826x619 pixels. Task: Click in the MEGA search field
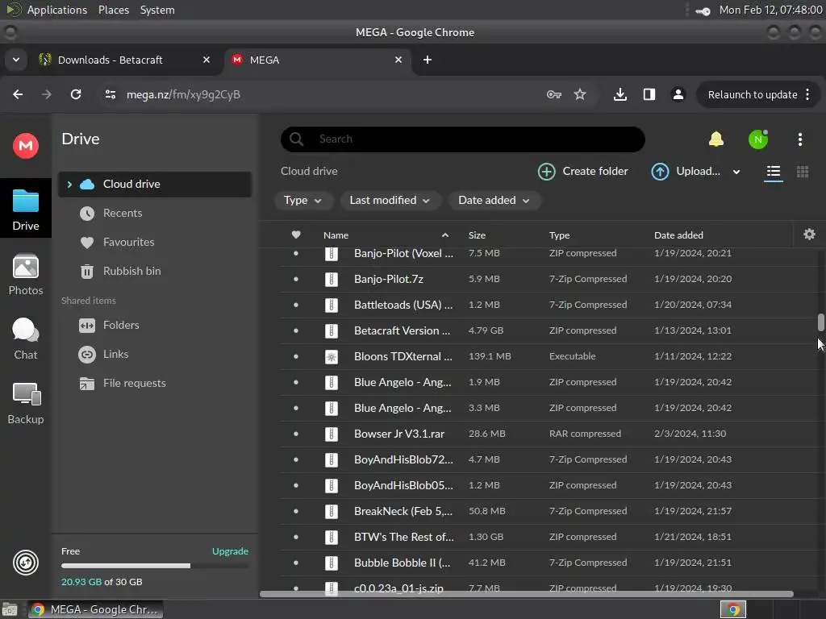(x=463, y=139)
